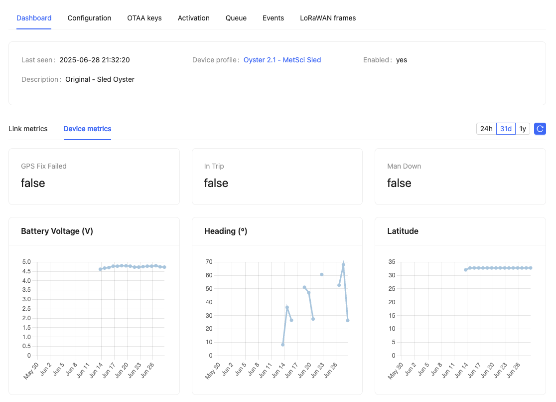Keep the 31d time range selected
The height and width of the screenshot is (402, 556).
pos(505,129)
